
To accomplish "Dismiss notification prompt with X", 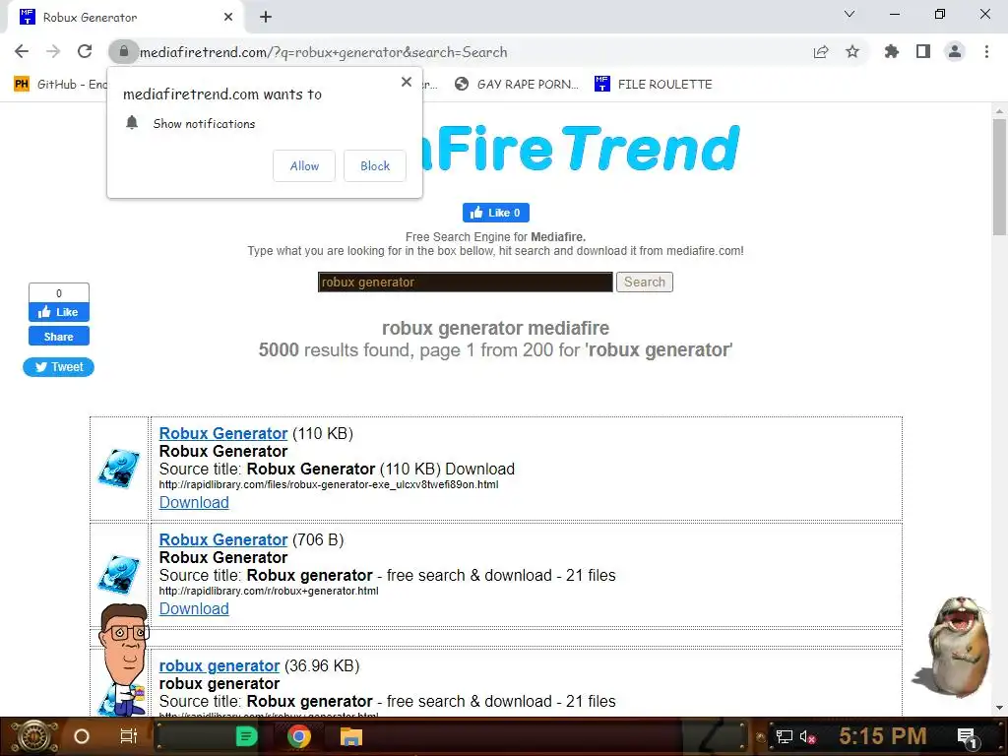I will coord(407,82).
